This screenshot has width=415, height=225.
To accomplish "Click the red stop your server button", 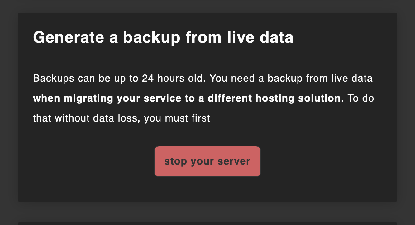I will [207, 161].
